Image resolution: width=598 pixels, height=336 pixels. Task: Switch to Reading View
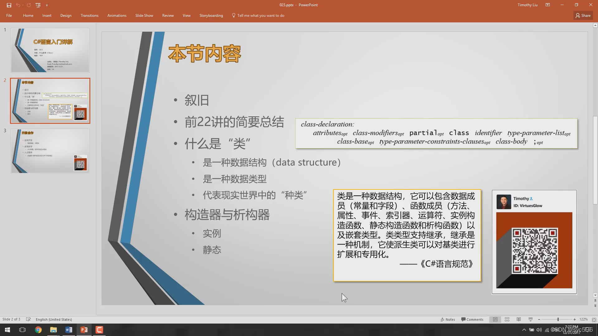click(519, 320)
